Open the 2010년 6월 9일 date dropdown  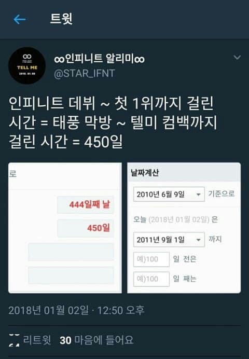(x=169, y=195)
